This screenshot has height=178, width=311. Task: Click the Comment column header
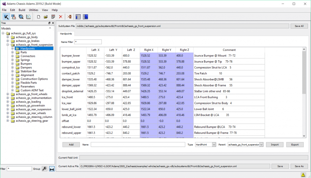pyautogui.click(x=229, y=50)
